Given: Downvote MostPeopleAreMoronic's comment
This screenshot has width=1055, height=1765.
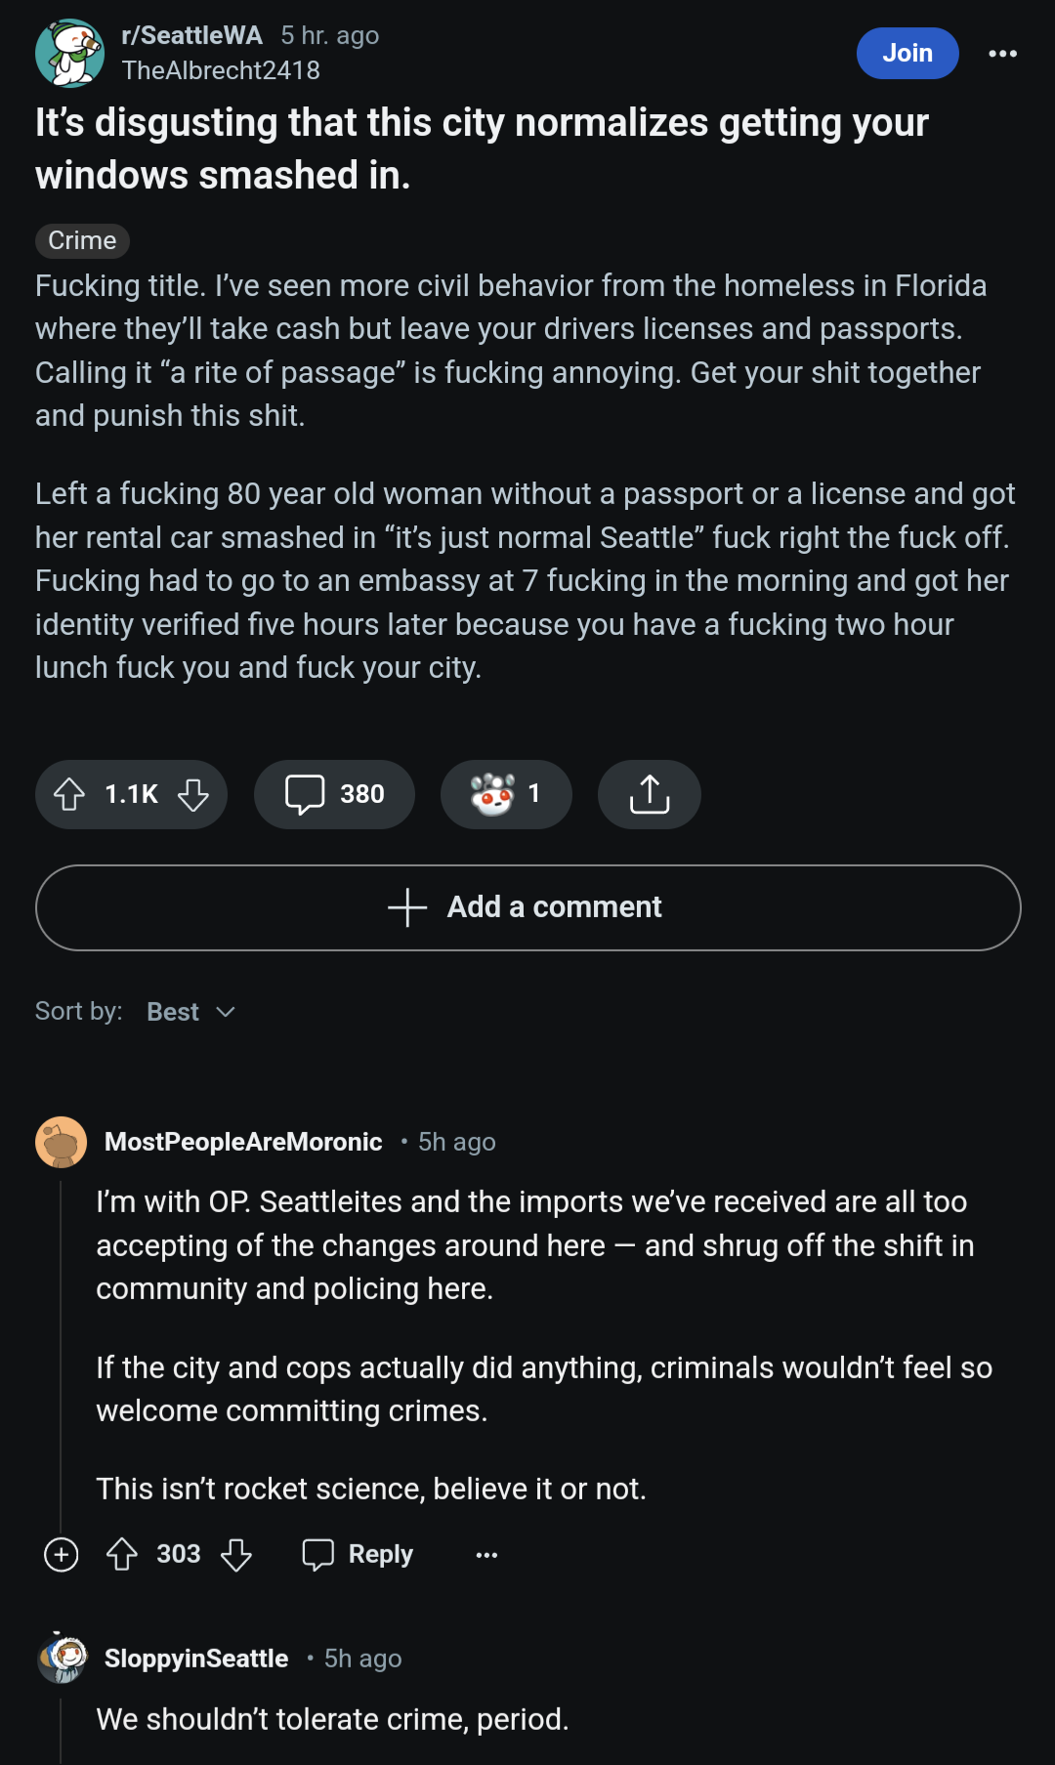Looking at the screenshot, I should (236, 1554).
